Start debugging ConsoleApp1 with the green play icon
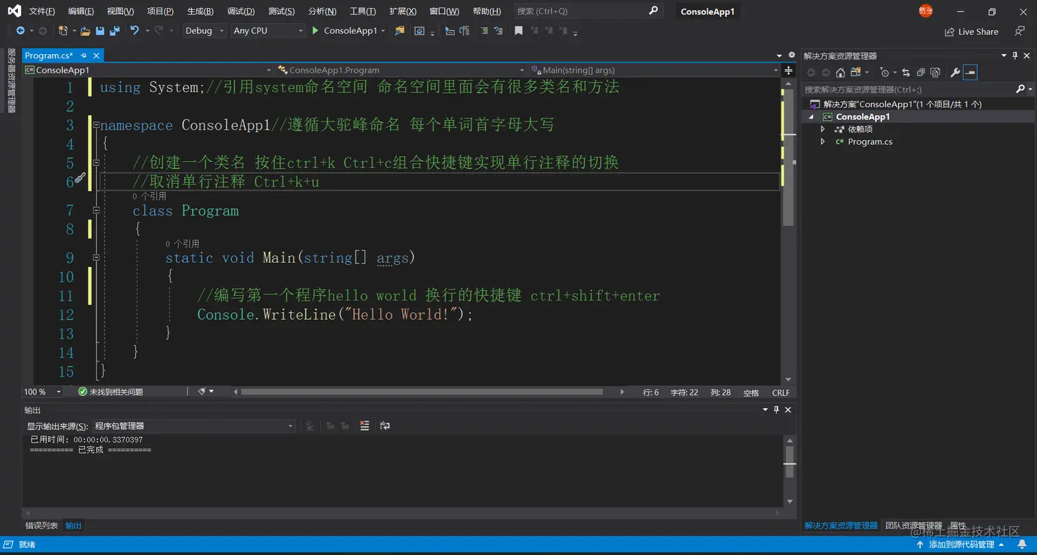 point(315,31)
